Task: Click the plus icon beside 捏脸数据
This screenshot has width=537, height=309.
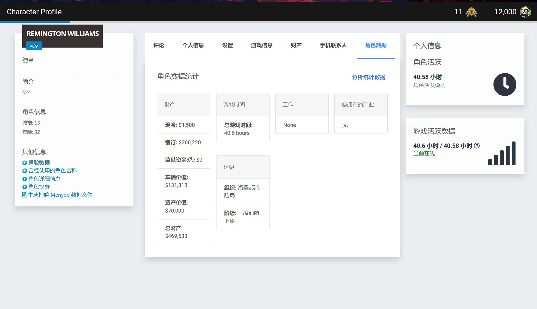Action: [25, 163]
